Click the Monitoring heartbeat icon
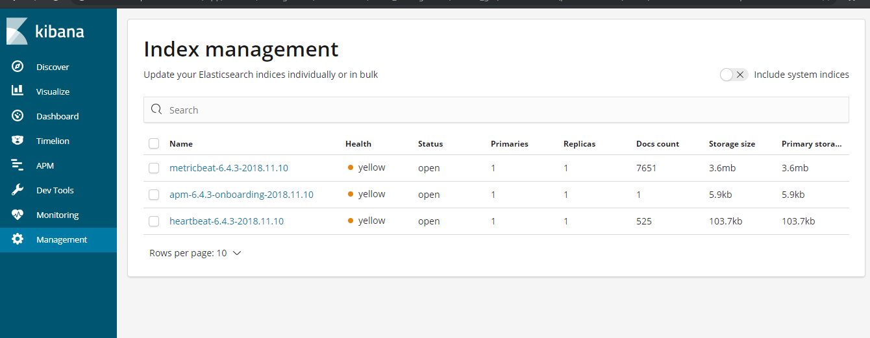870x338 pixels. coord(18,215)
